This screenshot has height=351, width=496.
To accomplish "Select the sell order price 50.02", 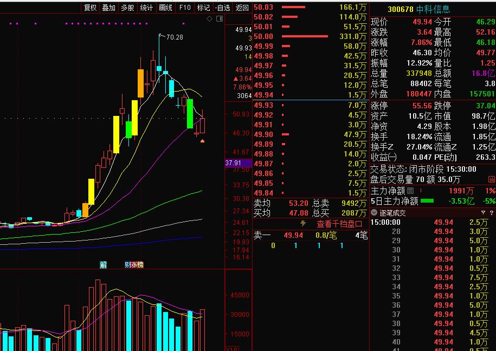I will pyautogui.click(x=263, y=17).
